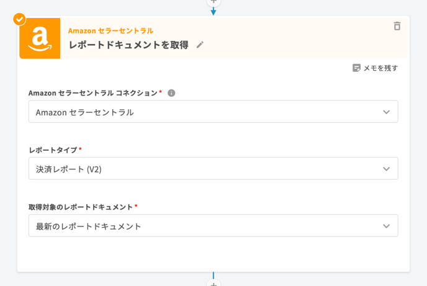Open the 最新のレポートドキュメント dropdown

(213, 226)
